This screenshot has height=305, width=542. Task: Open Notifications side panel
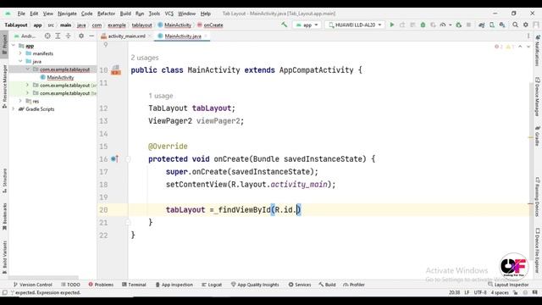(538, 50)
